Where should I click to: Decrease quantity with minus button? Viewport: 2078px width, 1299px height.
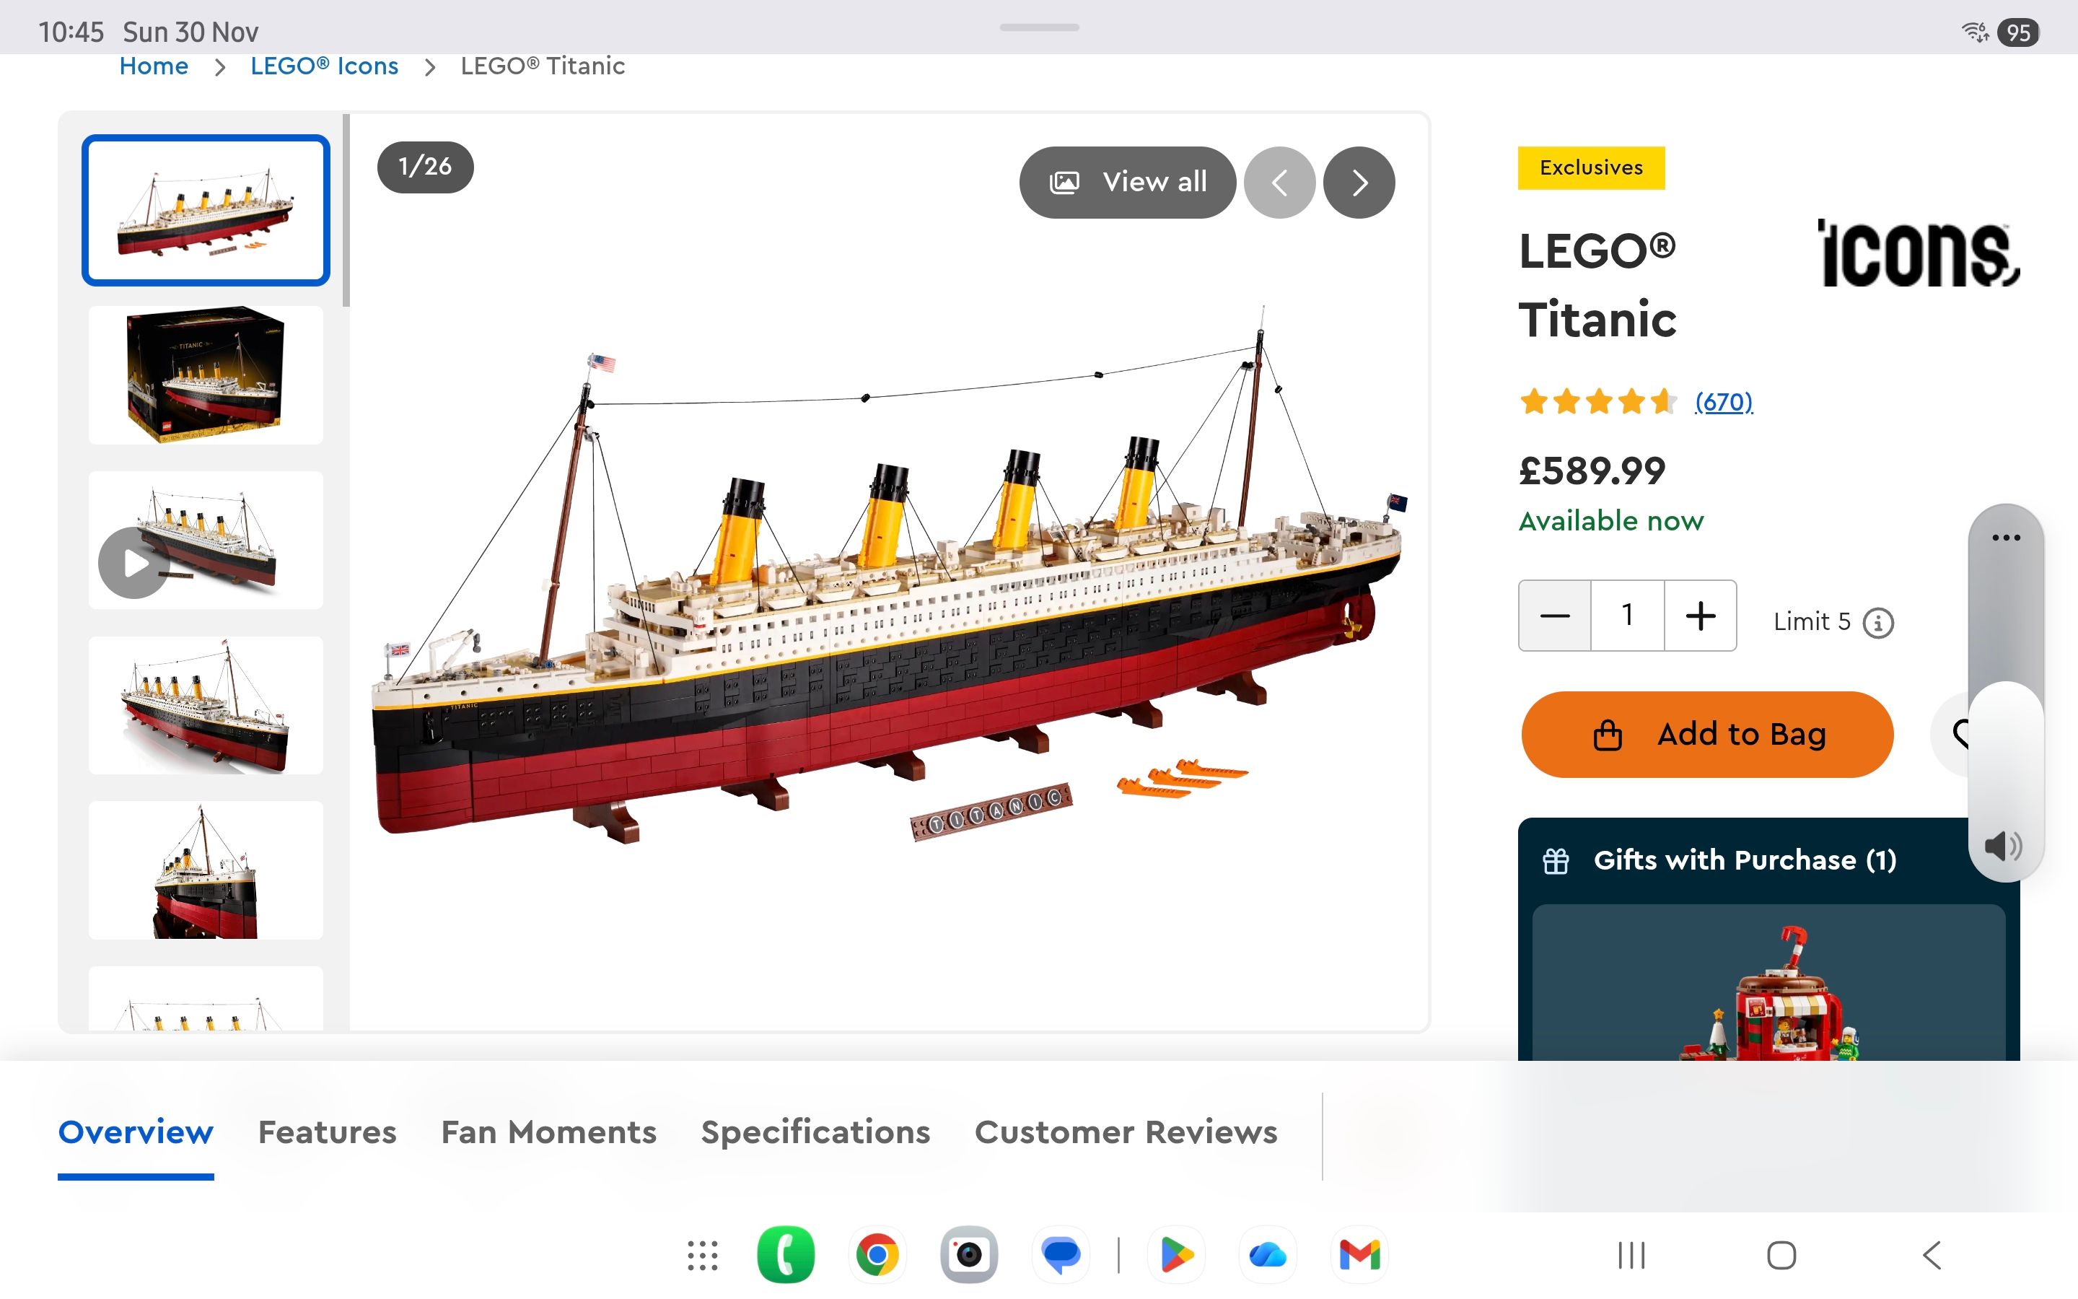pos(1555,616)
